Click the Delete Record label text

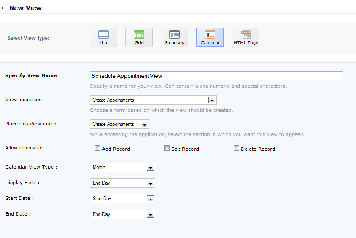258,149
